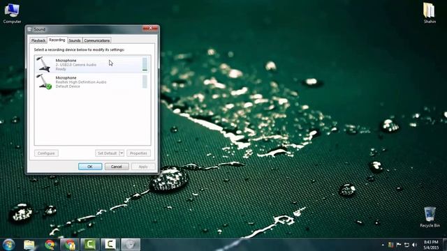Open the green Camtasia Studio taskbar icon
Image resolution: width=447 pixels, height=251 pixels.
click(x=90, y=245)
